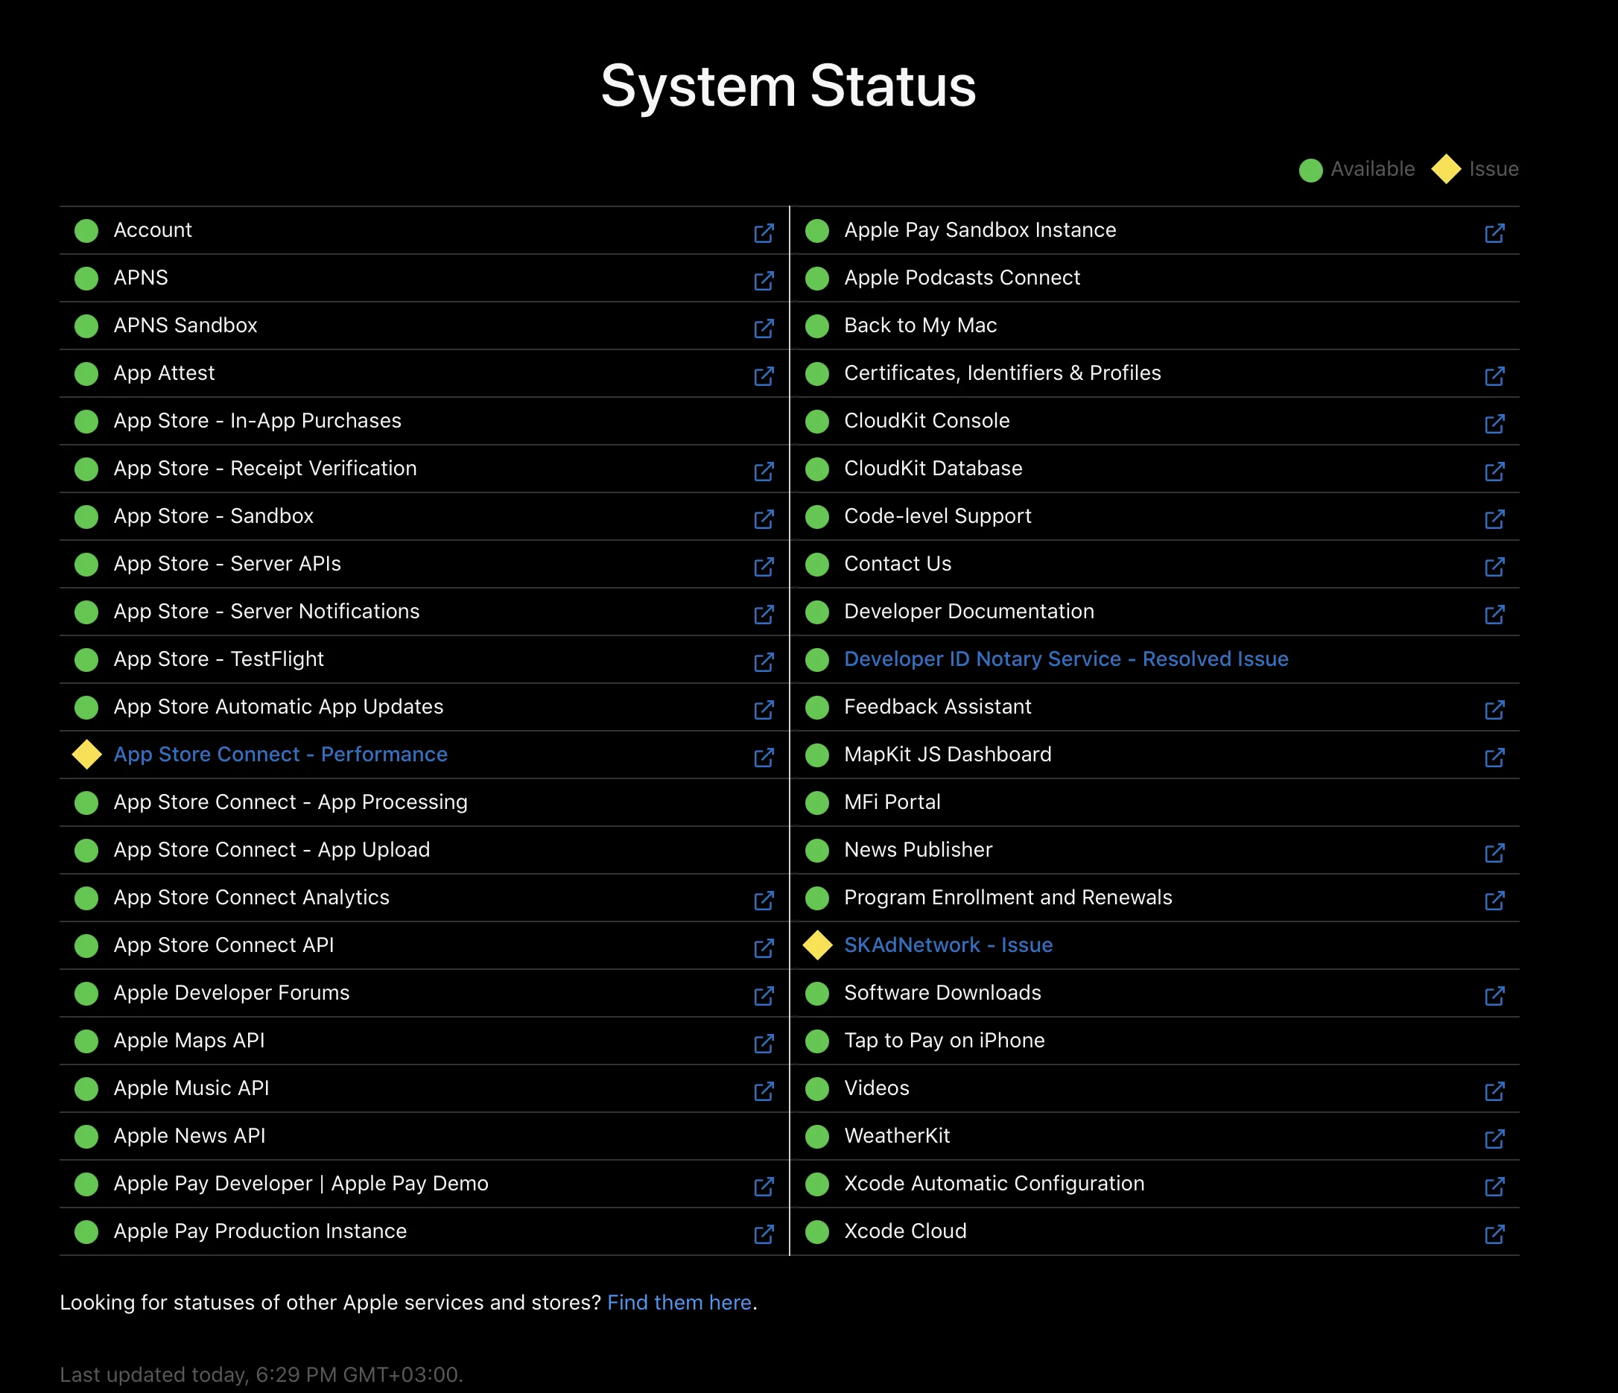
Task: Click the App Store Connect API external link icon
Action: click(764, 948)
